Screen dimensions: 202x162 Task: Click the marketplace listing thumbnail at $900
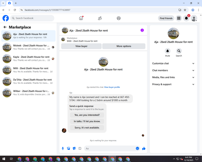[x=63, y=39]
